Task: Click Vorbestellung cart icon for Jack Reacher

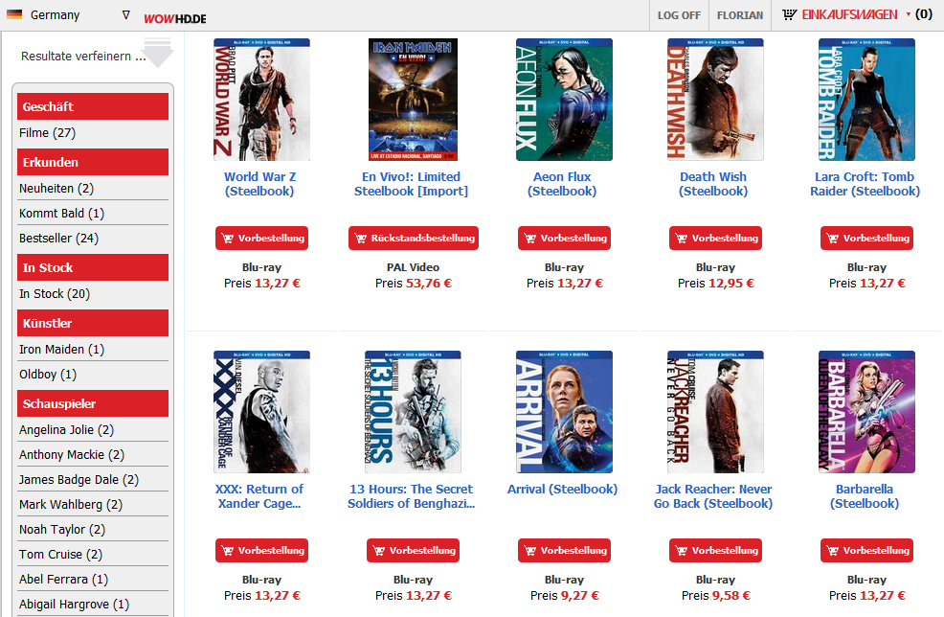Action: click(681, 551)
